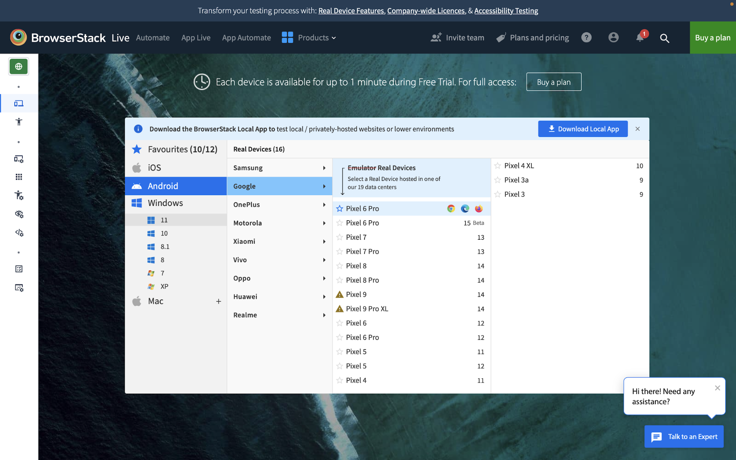Click the search icon in top navigation
Screen dimensions: 736x460
click(665, 38)
